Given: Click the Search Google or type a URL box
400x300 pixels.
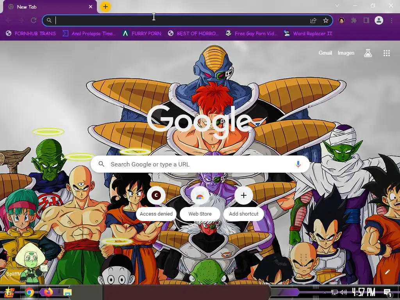Looking at the screenshot, I should point(200,164).
